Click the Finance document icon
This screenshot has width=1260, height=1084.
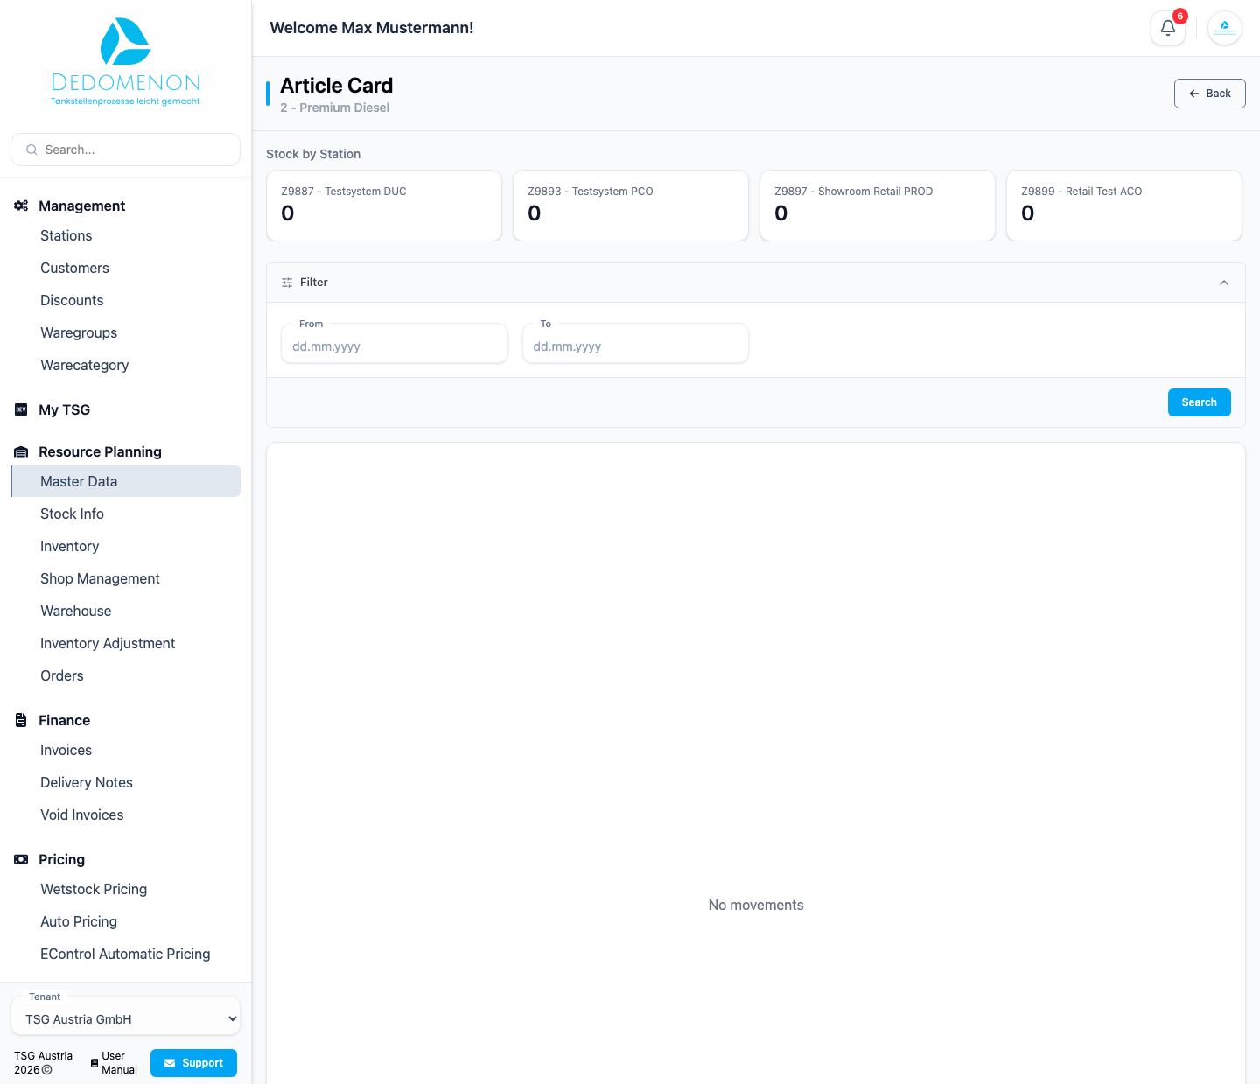pos(21,720)
